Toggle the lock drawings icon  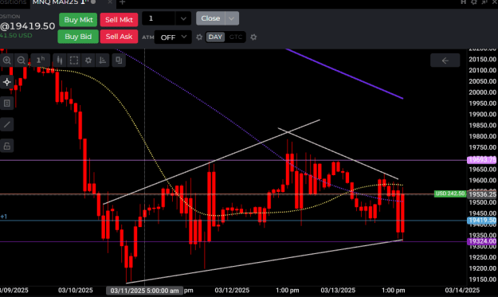[7, 146]
